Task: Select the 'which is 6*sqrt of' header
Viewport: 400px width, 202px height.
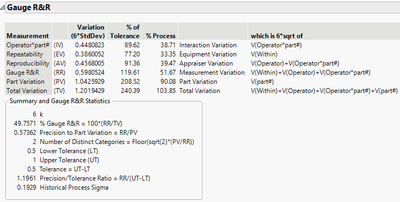Action: coord(277,36)
